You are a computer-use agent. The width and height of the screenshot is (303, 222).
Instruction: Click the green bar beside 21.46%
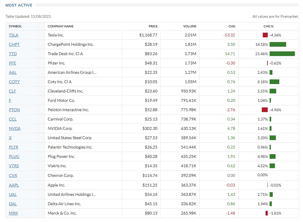(282, 54)
